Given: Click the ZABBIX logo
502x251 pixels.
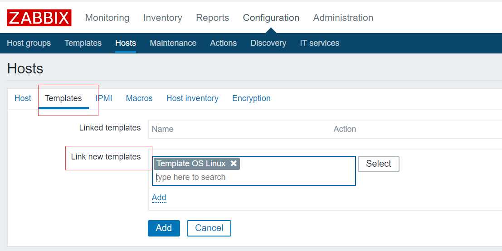Looking at the screenshot, I should tap(39, 18).
